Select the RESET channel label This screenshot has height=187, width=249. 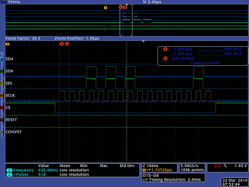pyautogui.click(x=11, y=120)
